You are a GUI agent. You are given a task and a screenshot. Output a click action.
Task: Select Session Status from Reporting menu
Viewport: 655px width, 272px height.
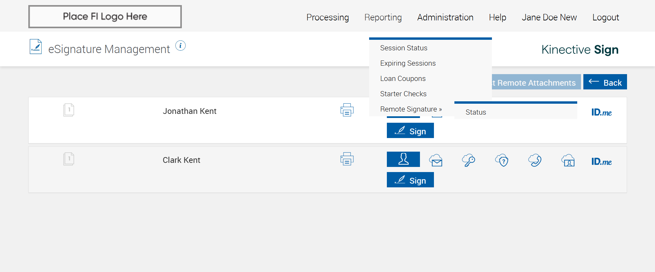[404, 48]
